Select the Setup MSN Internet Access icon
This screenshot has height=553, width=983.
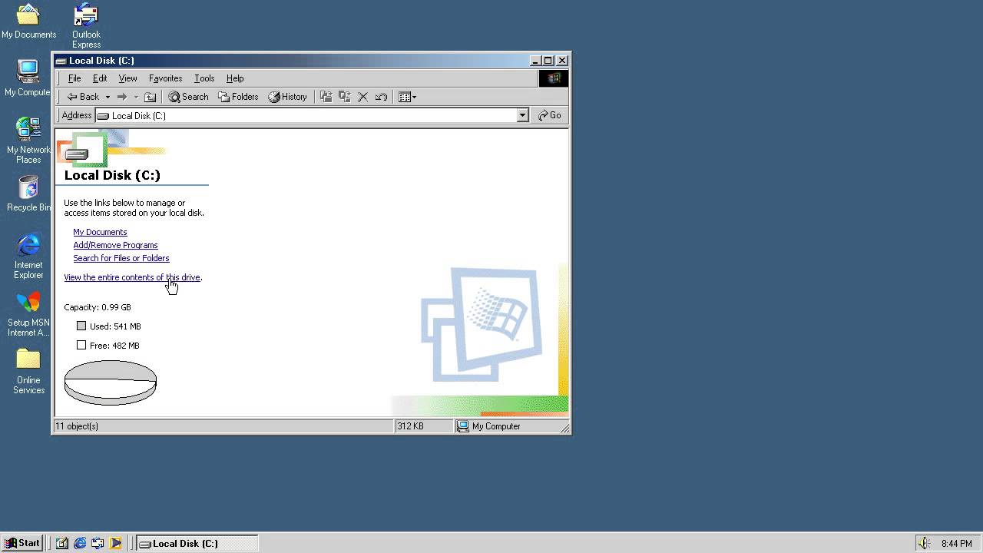[28, 314]
